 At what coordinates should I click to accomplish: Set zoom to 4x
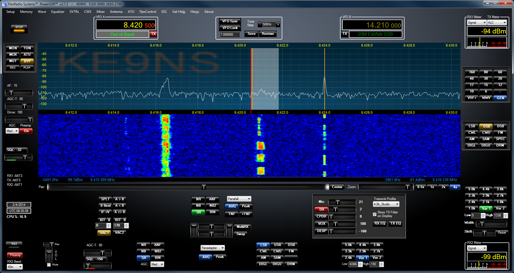[x=455, y=187]
